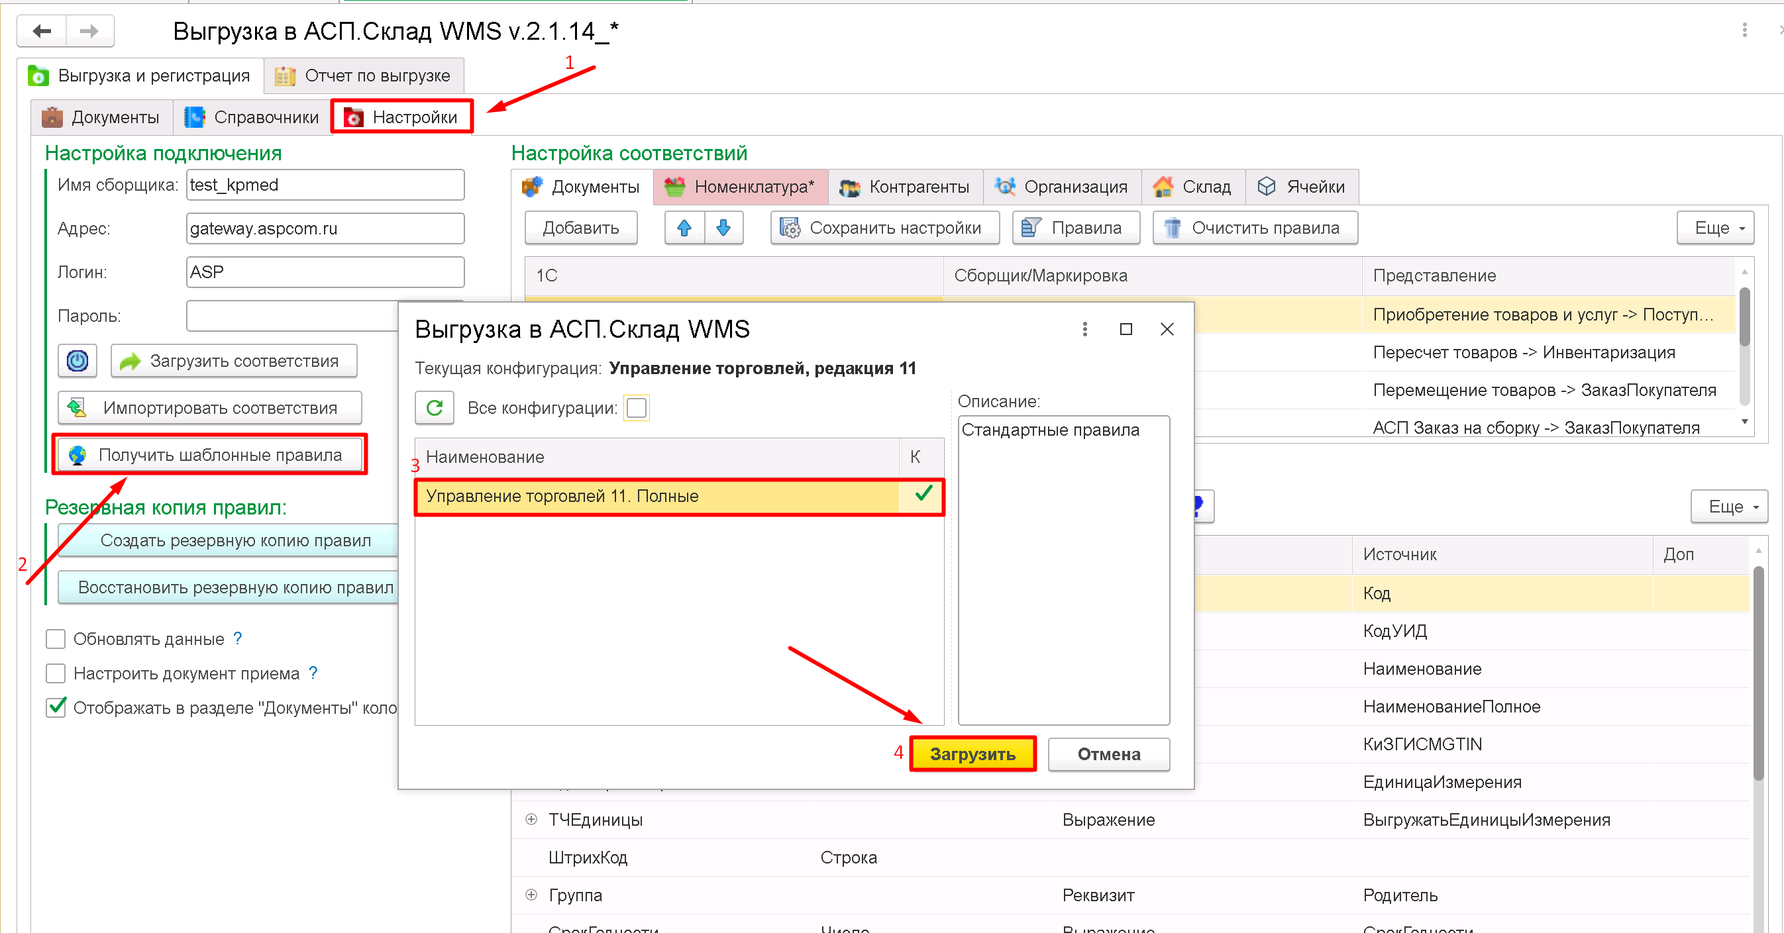Refresh configurations list with green arrow
Image resolution: width=1784 pixels, height=933 pixels.
click(x=434, y=408)
